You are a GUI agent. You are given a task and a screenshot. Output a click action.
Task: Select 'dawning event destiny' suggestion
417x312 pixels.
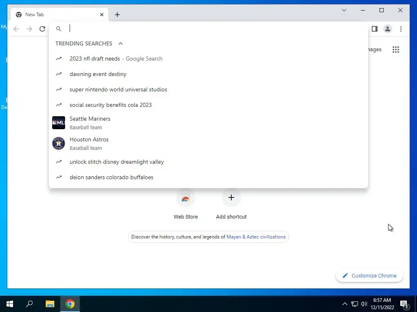(208, 74)
